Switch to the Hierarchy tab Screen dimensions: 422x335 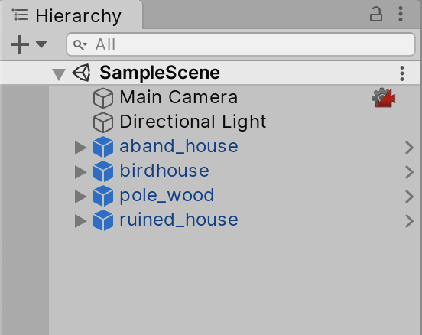coord(71,15)
